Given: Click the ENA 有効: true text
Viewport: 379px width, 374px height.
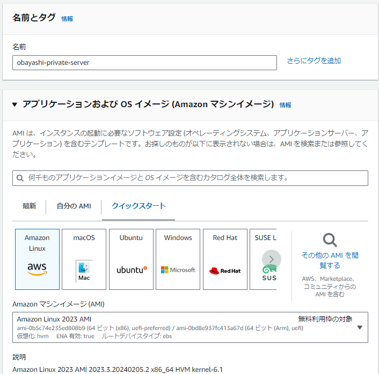Looking at the screenshot, I should click(x=75, y=336).
